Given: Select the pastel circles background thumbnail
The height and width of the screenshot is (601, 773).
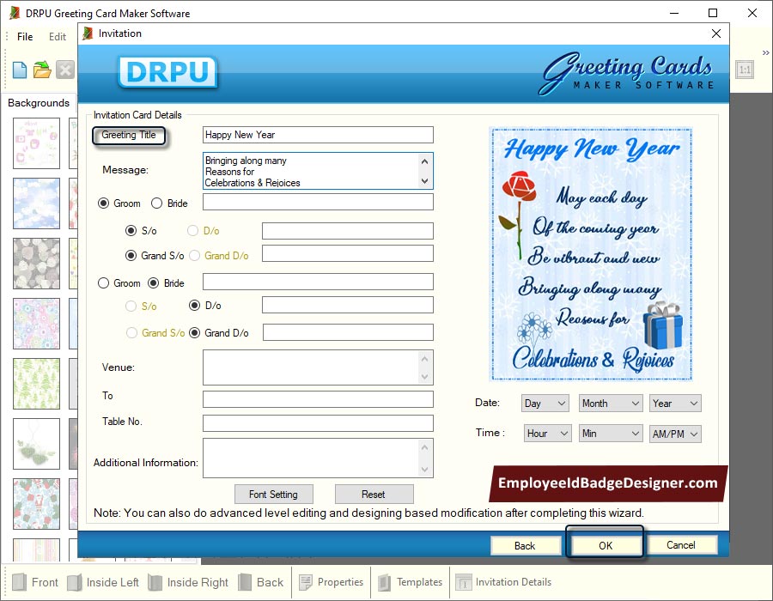Looking at the screenshot, I should point(36,324).
